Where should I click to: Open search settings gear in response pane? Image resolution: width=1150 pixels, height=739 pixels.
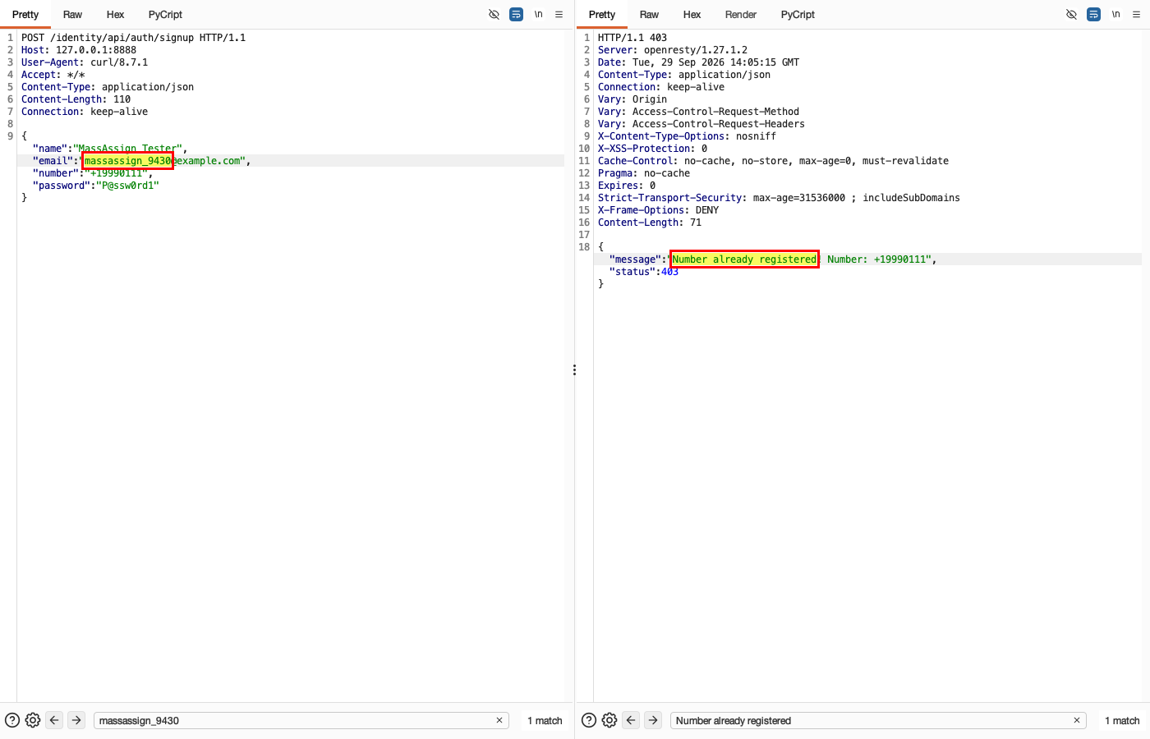coord(609,720)
